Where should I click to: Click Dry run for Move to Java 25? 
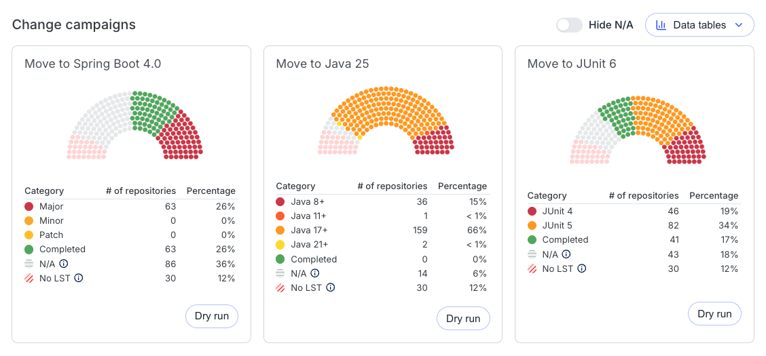point(463,319)
